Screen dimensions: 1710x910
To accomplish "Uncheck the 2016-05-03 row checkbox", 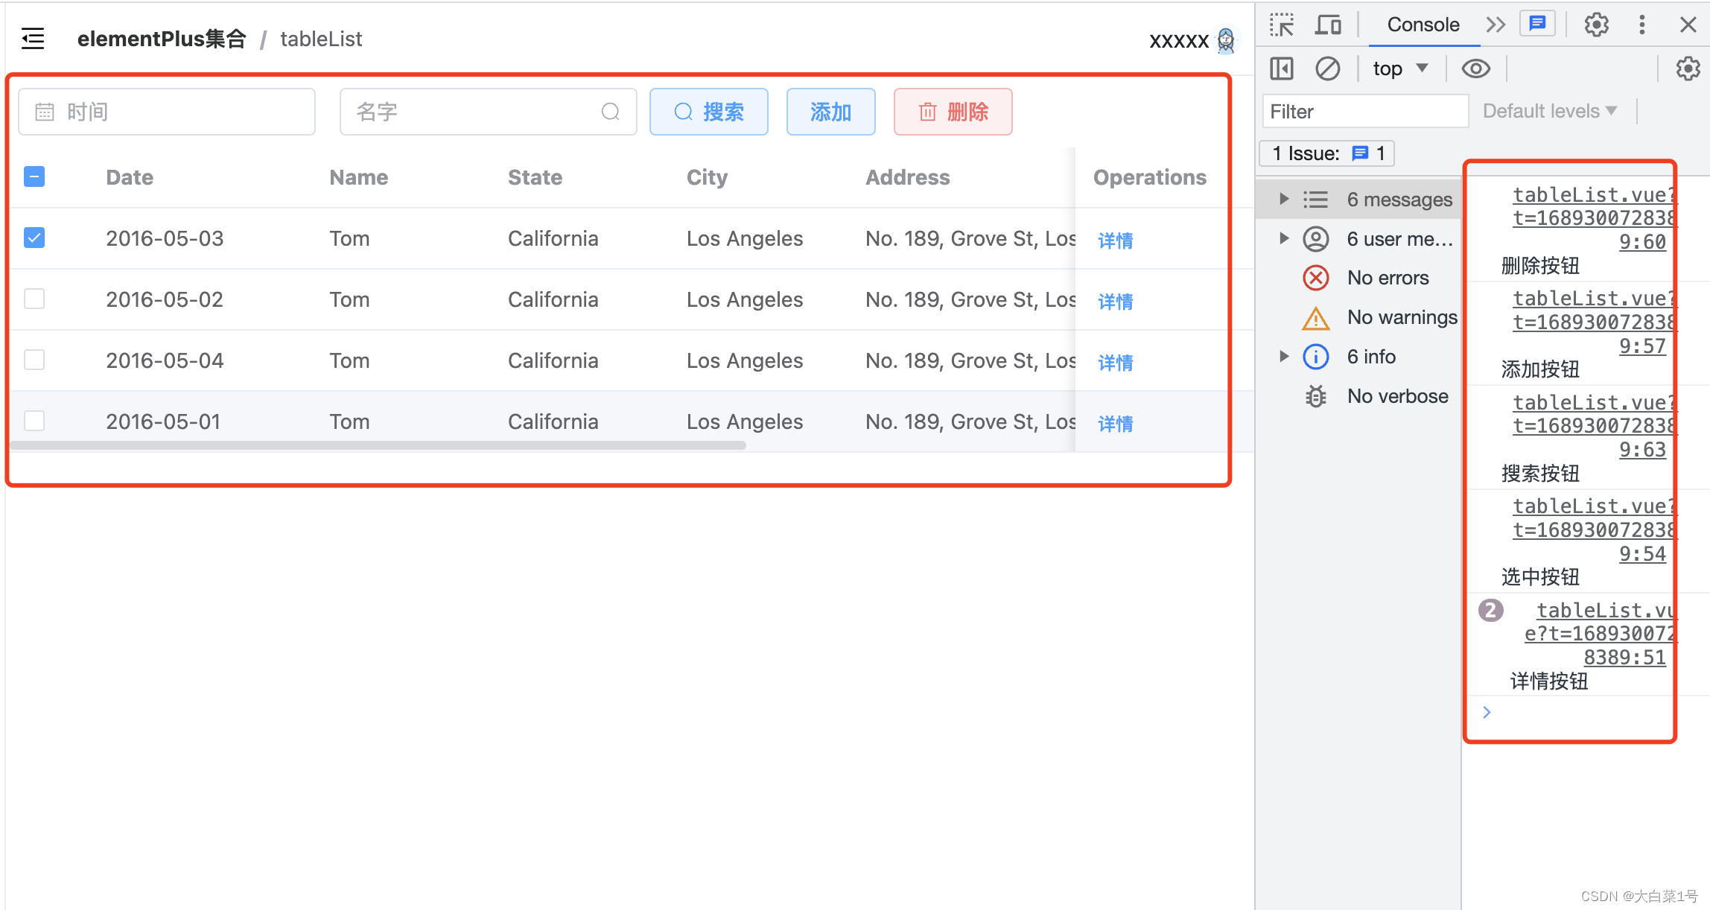I will pos(34,238).
